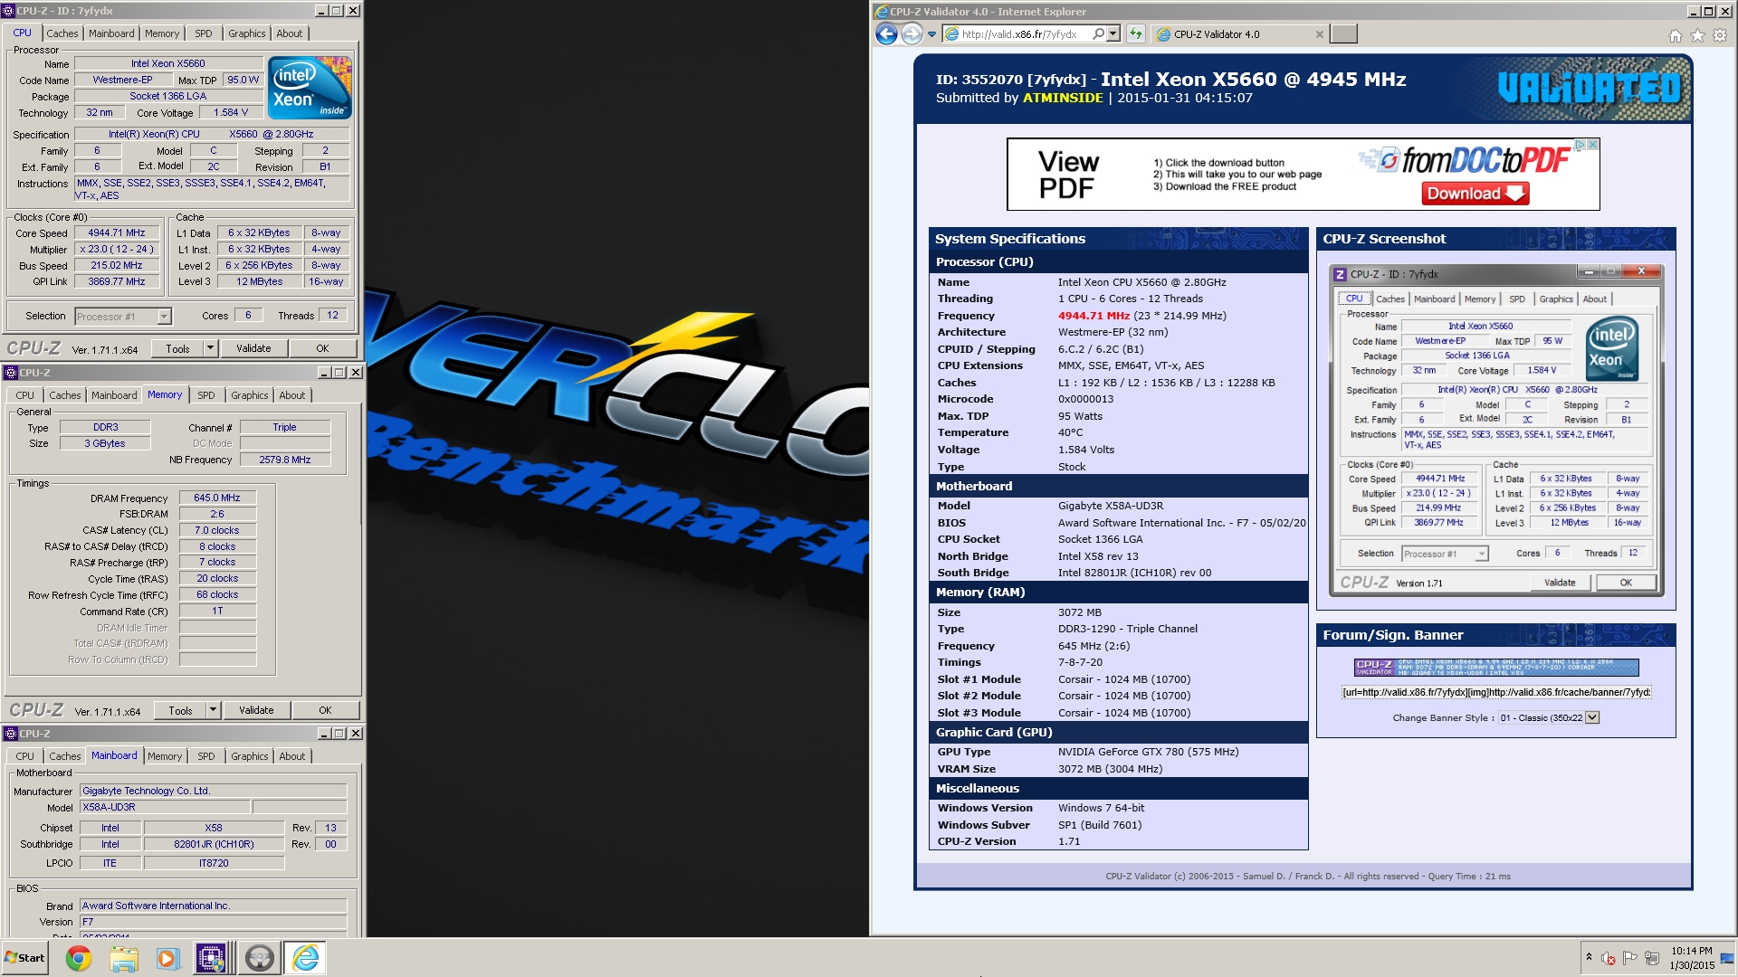The image size is (1738, 977).
Task: Expand Tools dropdown arrow in top CPU-Z window
Action: [211, 348]
